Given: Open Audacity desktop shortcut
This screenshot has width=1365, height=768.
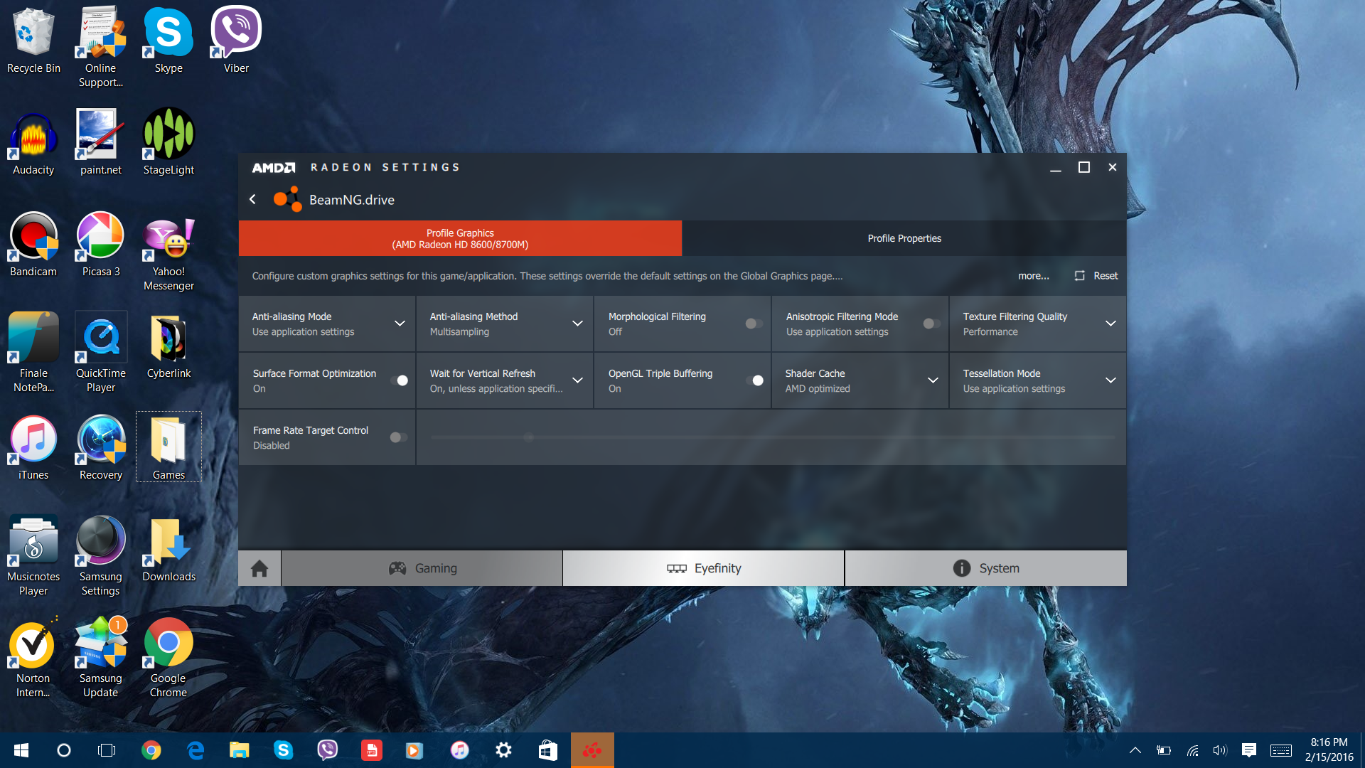Looking at the screenshot, I should click(x=33, y=142).
